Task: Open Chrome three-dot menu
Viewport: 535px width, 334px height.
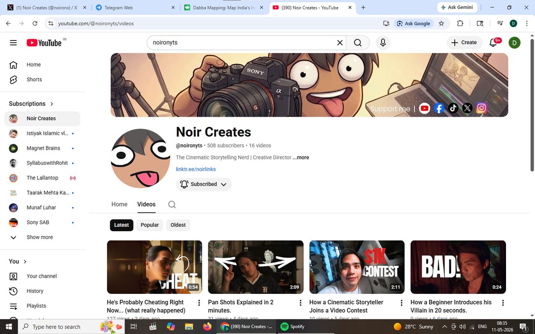Action: [x=527, y=23]
